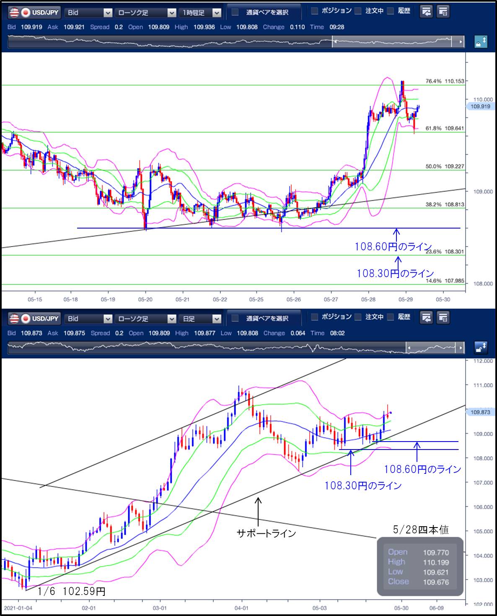Viewport: 497px width, 616px height.
Task: Click the scroll-right arrow on bottom chart navigator
Action: click(x=461, y=348)
